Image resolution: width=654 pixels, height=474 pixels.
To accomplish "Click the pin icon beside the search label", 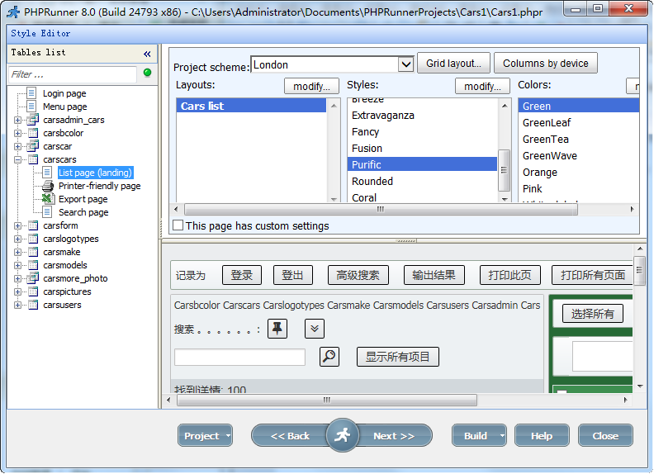I will [277, 329].
